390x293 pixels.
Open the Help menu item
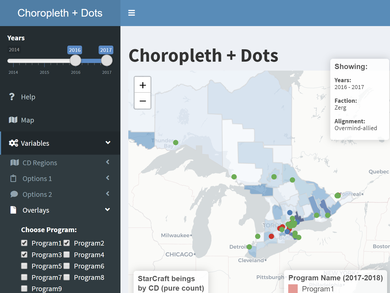coord(28,97)
